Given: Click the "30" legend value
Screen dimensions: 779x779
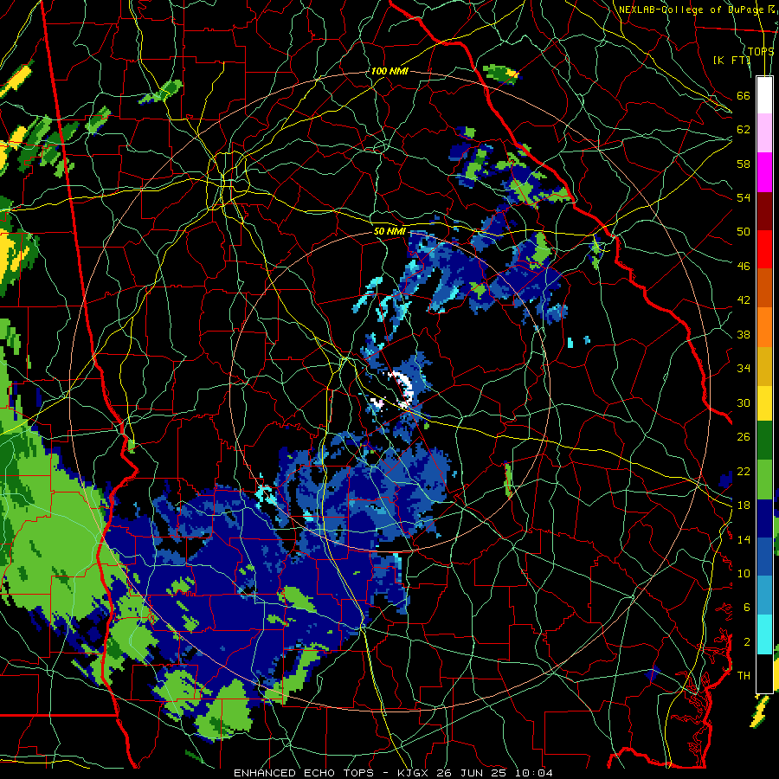Looking at the screenshot, I should pos(744,402).
